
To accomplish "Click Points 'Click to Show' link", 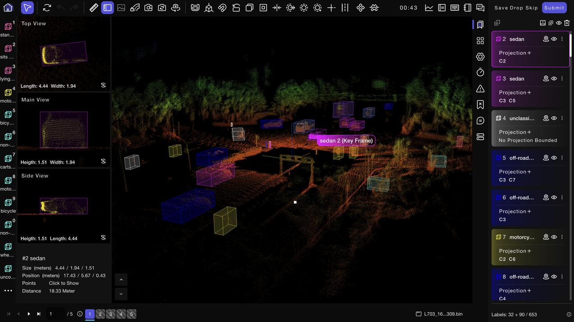I will [x=64, y=283].
